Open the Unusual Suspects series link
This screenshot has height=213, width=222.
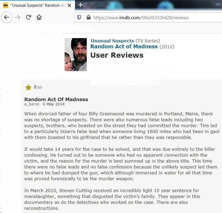click(112, 41)
